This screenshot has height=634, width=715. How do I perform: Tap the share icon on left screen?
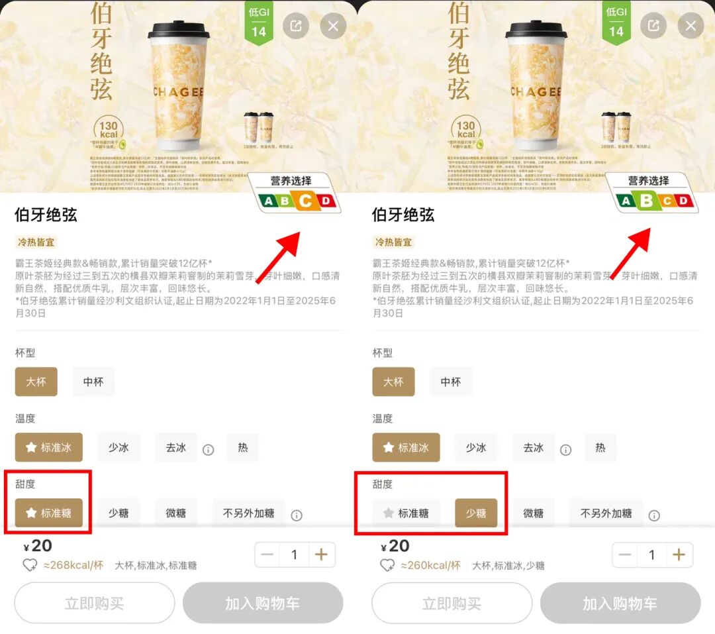point(295,26)
